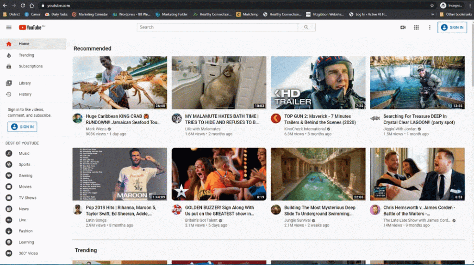Open the Marketing Folder bookmark folder

171,14
